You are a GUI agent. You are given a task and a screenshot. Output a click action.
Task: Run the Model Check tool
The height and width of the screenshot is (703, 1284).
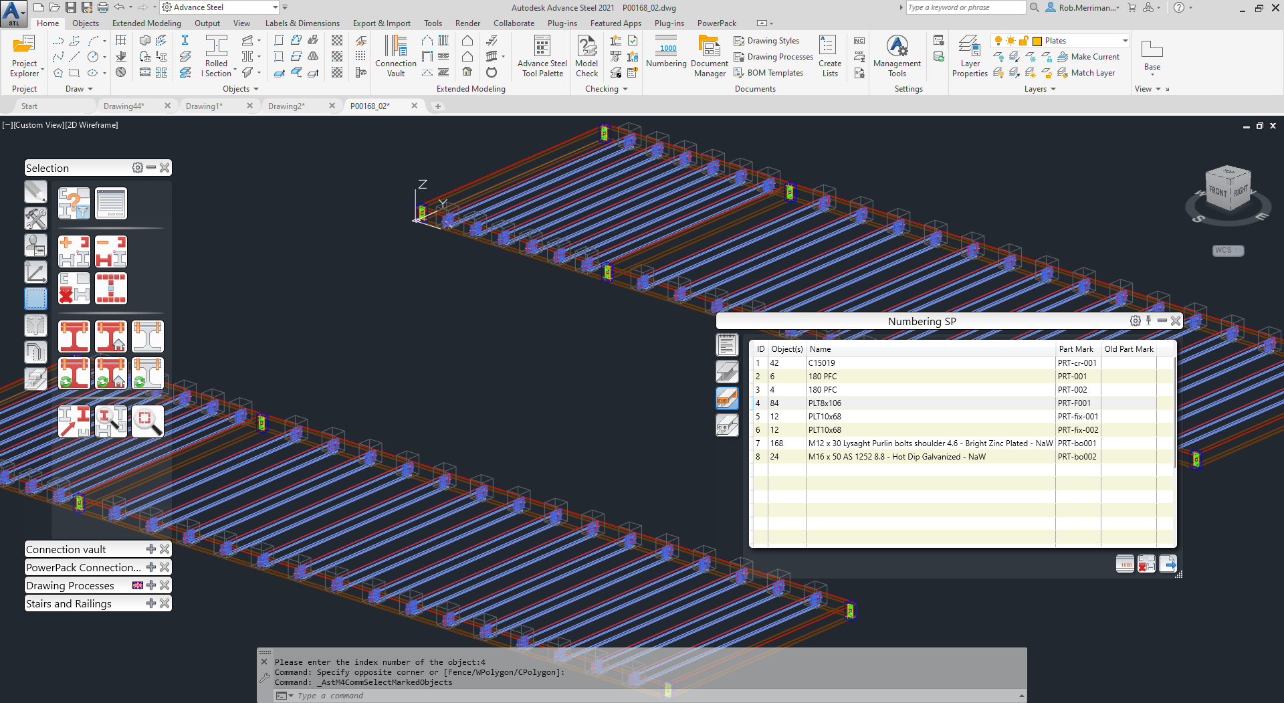586,56
